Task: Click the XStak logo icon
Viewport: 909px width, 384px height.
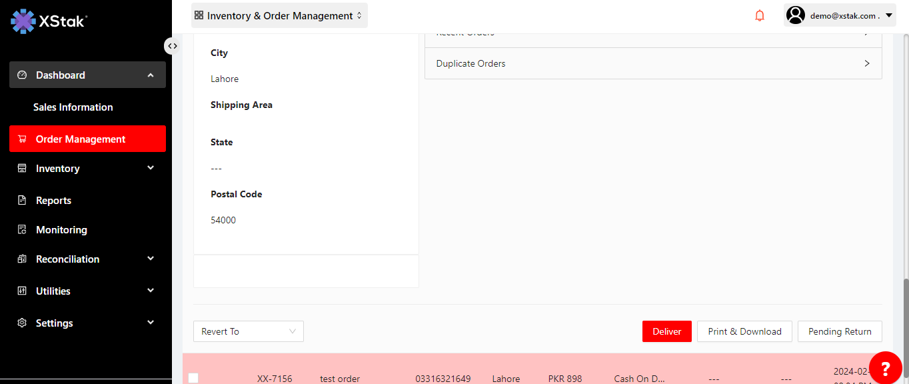Action: click(23, 21)
